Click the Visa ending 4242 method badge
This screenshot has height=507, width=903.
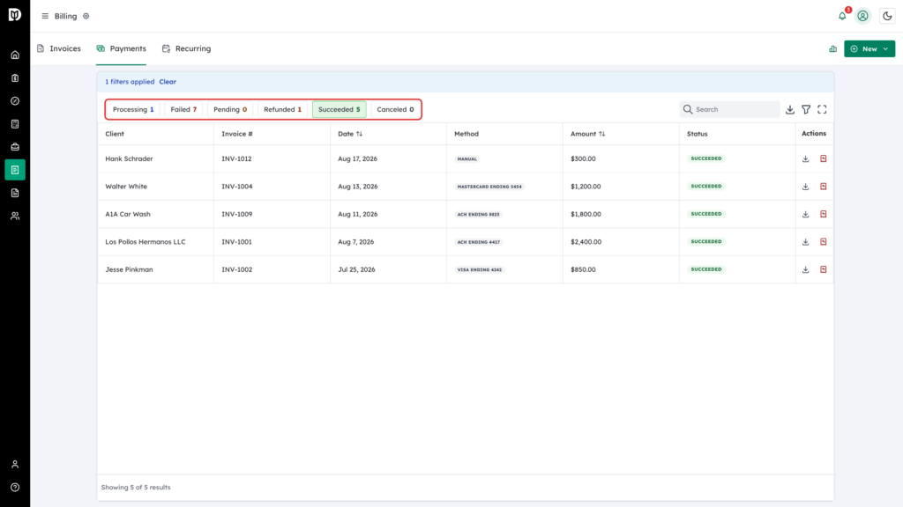tap(479, 269)
